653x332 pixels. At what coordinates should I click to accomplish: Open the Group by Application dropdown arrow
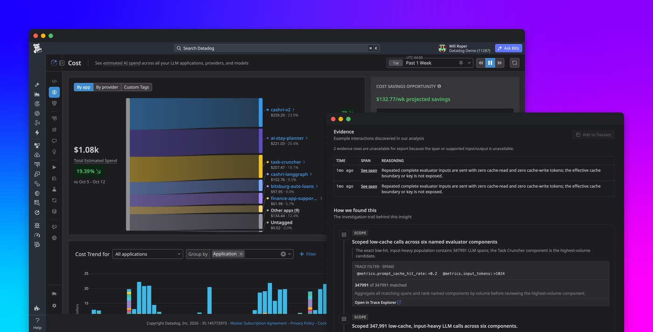click(290, 254)
